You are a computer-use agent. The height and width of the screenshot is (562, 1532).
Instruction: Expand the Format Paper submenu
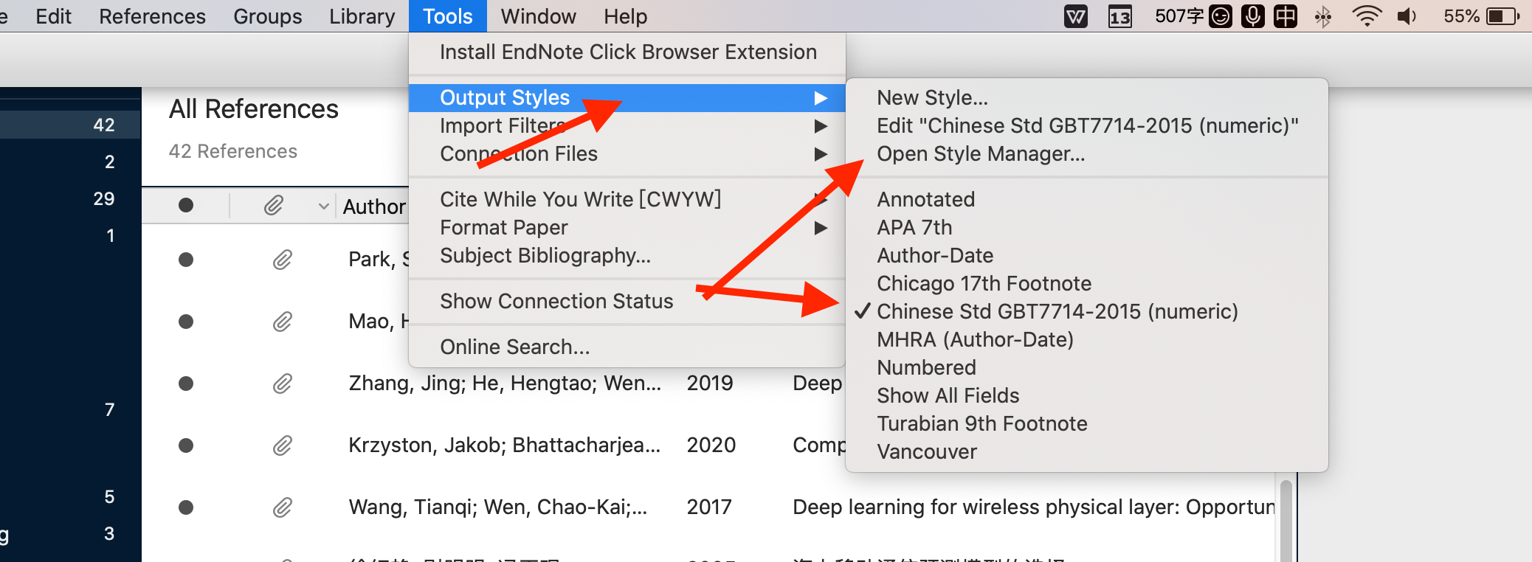click(x=627, y=227)
